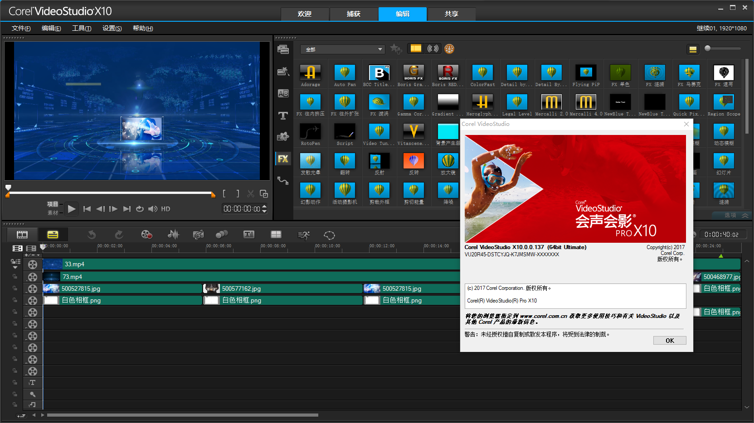Open the 帮助 menu
This screenshot has height=423, width=754.
point(143,28)
